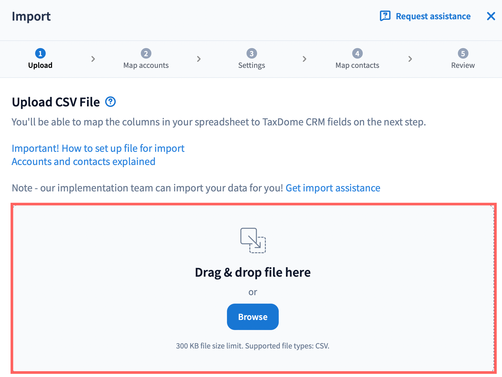Click the drag and drop file icon

[253, 240]
